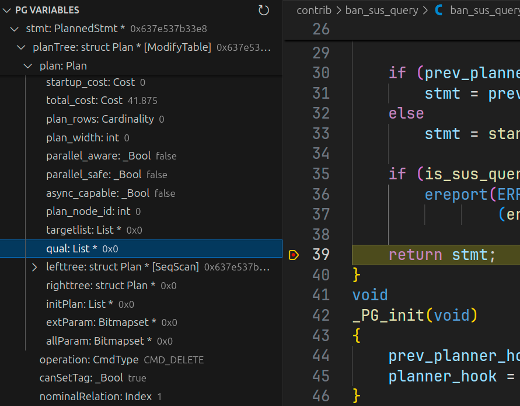Viewport: 520px width, 406px height.
Task: Click the debug stop-position marker at line 39
Action: coord(294,255)
